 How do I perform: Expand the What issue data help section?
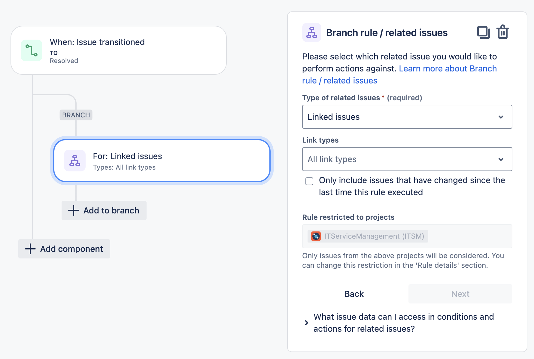coord(307,323)
